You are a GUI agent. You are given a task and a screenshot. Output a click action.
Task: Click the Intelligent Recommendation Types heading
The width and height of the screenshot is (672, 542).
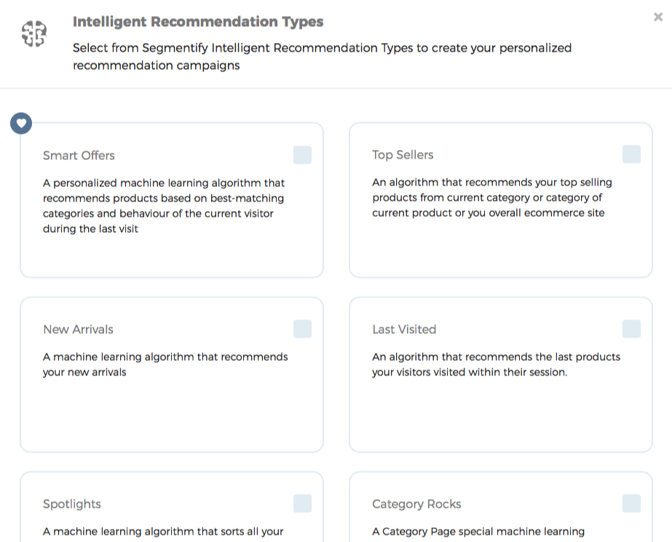coord(198,21)
